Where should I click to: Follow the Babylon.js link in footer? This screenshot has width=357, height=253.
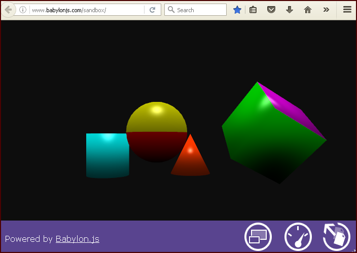(x=78, y=239)
